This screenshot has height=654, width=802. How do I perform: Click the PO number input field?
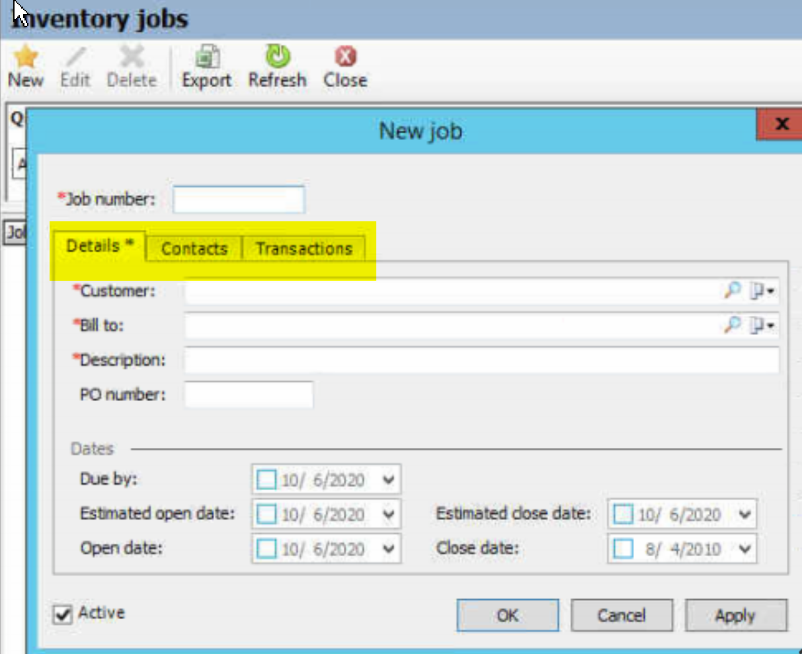click(x=249, y=395)
